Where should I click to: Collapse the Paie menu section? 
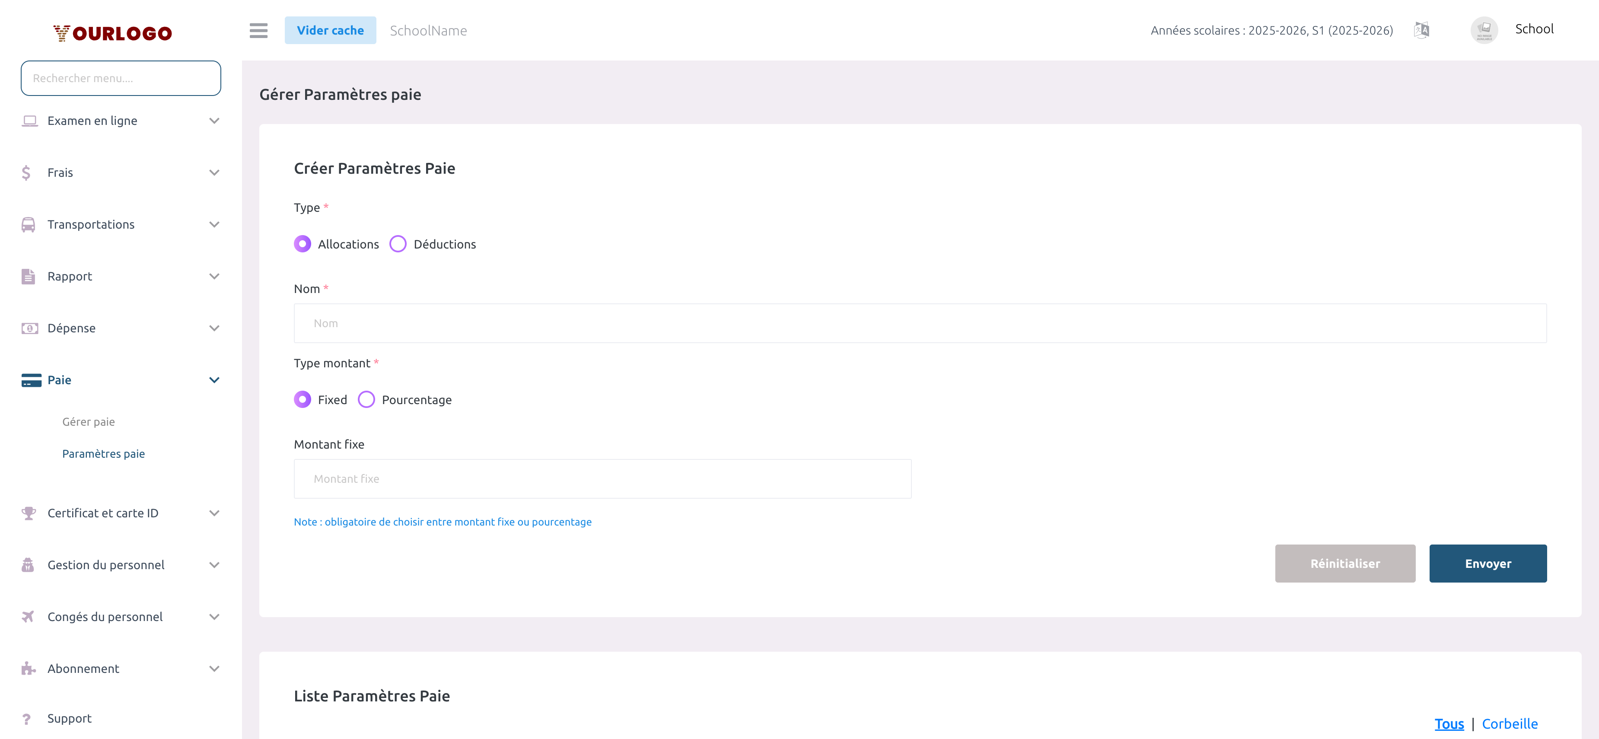pyautogui.click(x=214, y=380)
